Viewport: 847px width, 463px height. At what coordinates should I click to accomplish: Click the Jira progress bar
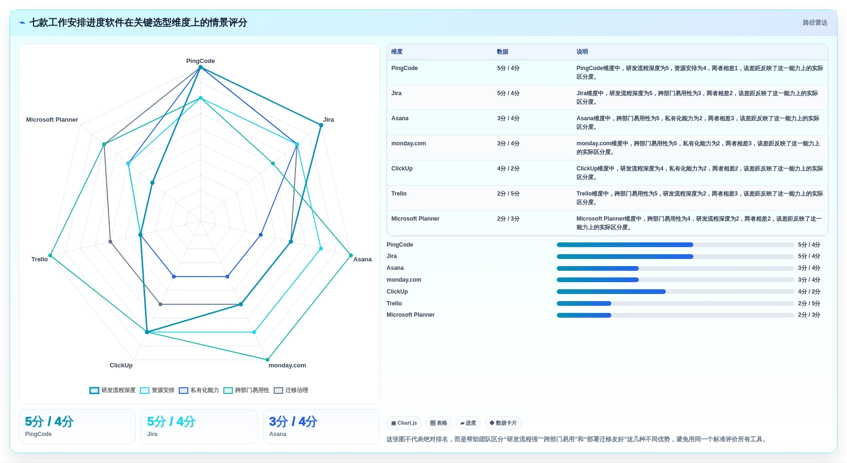pos(675,257)
